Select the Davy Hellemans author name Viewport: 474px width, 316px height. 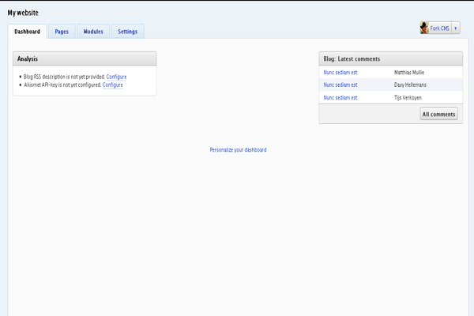click(x=409, y=85)
